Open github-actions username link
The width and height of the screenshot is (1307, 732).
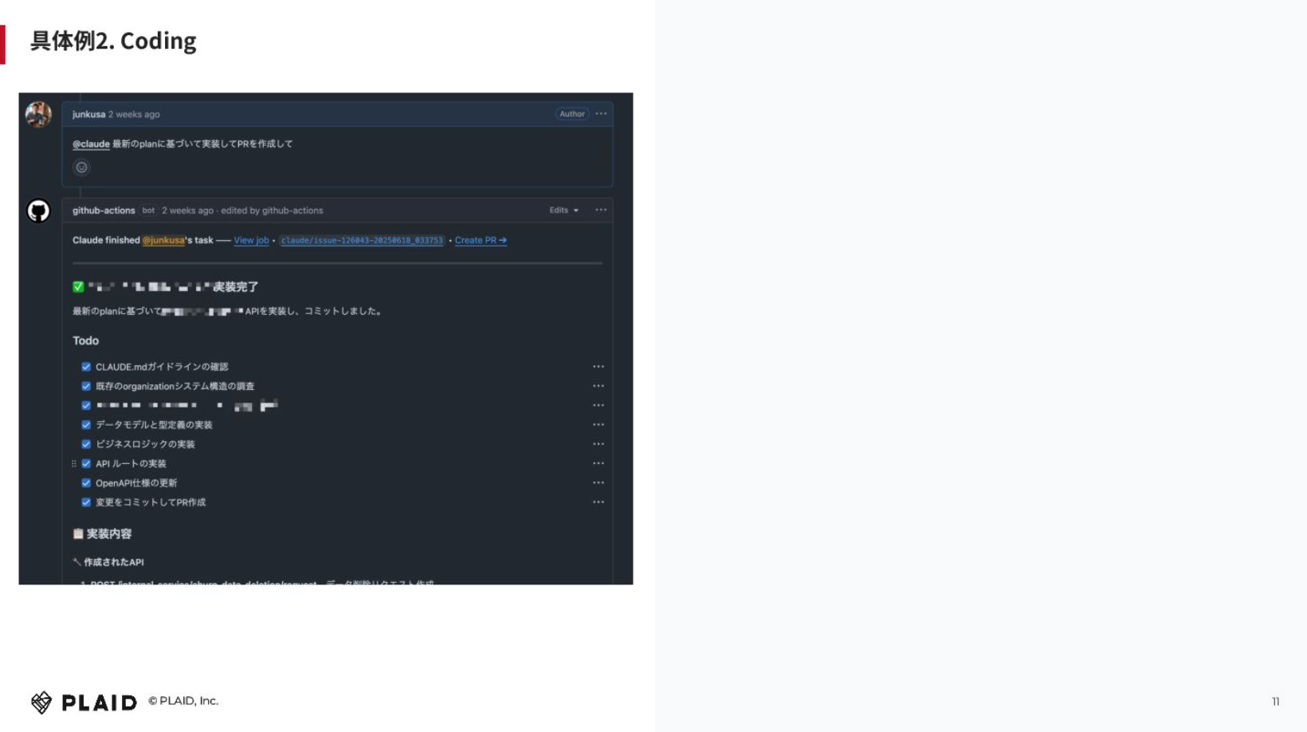coord(104,211)
